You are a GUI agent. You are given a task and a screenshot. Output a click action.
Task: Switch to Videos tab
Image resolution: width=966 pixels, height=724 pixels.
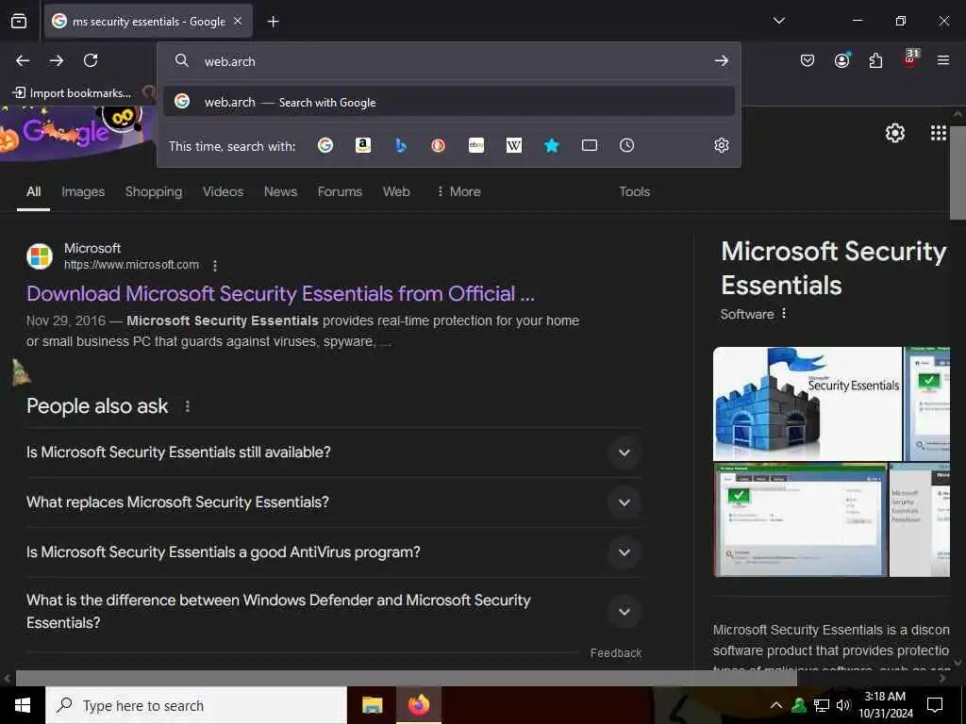[223, 191]
